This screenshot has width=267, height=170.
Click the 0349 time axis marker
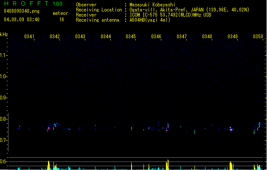tap(233, 37)
